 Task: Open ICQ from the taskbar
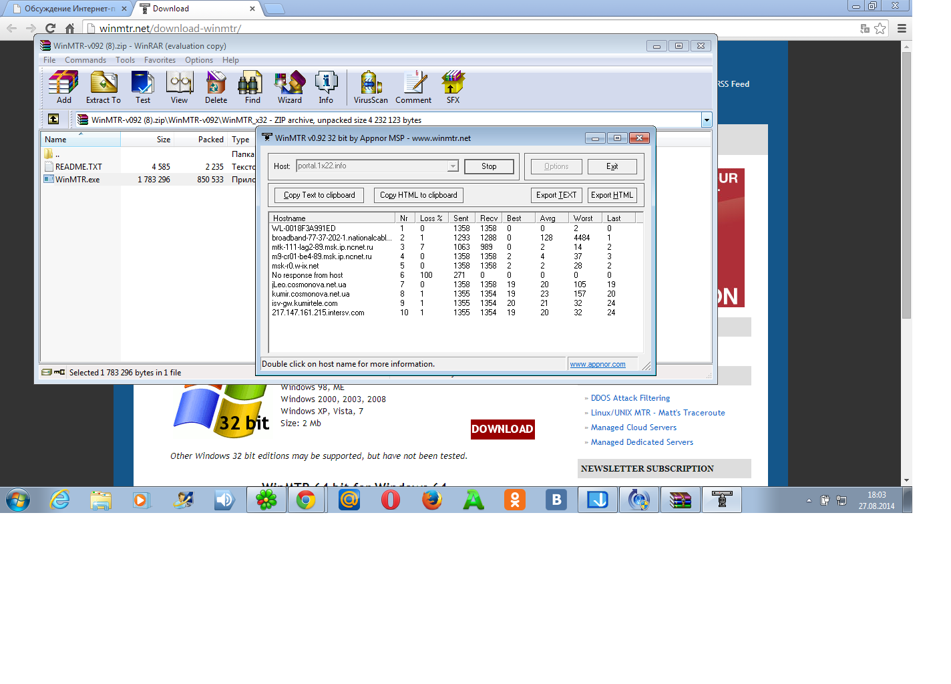pos(266,500)
